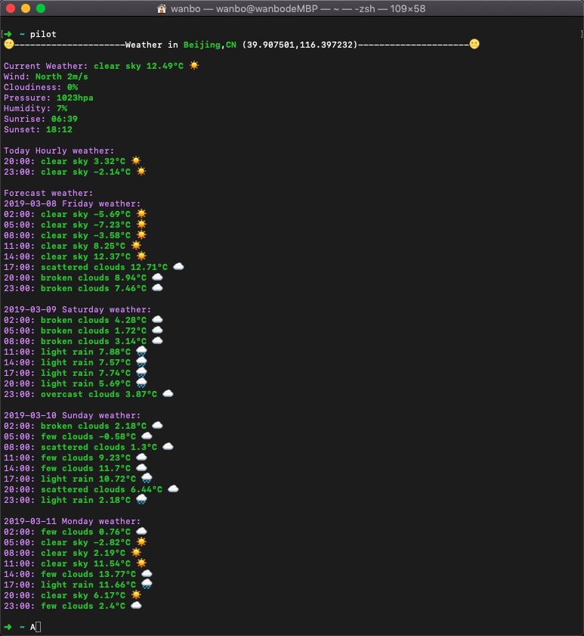Screen dimensions: 584x636
Task: Click the '2019-03-08 Friday weather:' heading
Action: [x=72, y=203]
